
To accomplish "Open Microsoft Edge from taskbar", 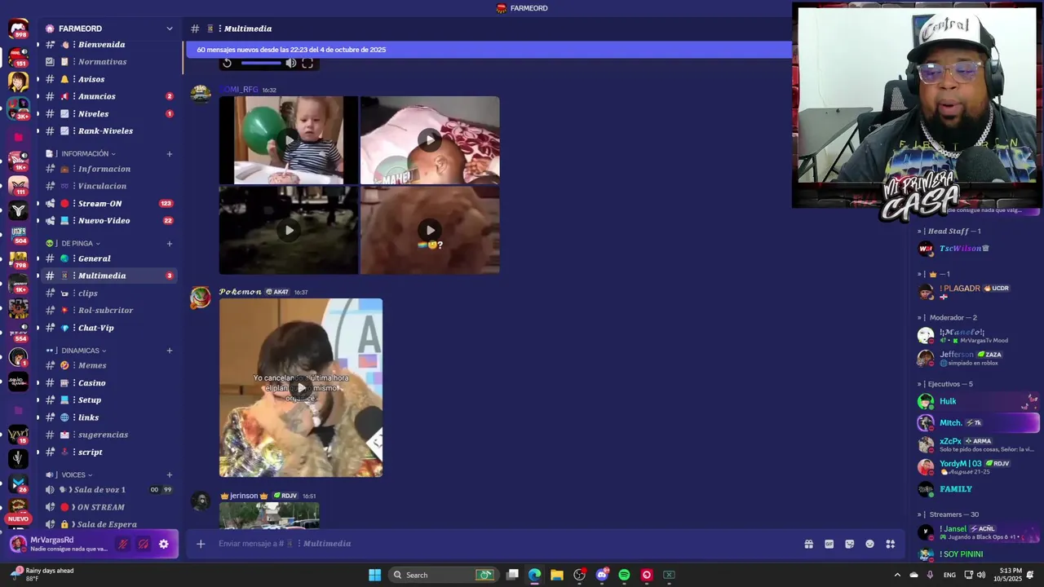I will pos(534,575).
